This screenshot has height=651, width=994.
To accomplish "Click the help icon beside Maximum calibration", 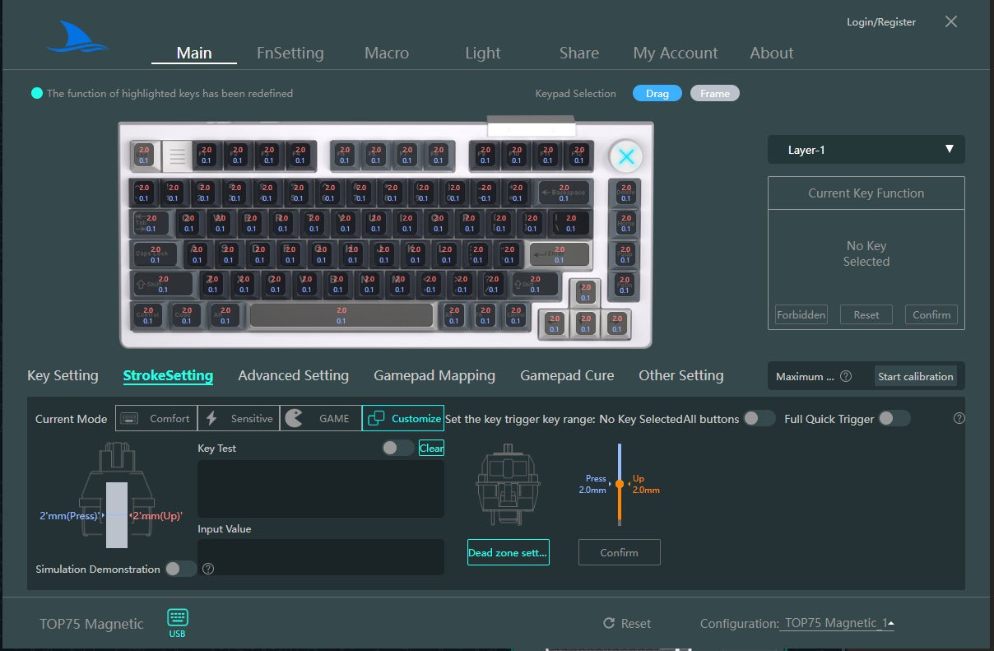I will (x=846, y=376).
